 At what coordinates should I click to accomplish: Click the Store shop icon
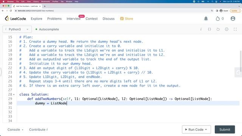(x=122, y=19)
